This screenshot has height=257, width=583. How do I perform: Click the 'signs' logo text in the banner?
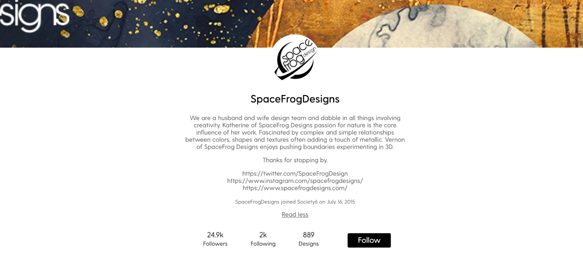click(35, 15)
